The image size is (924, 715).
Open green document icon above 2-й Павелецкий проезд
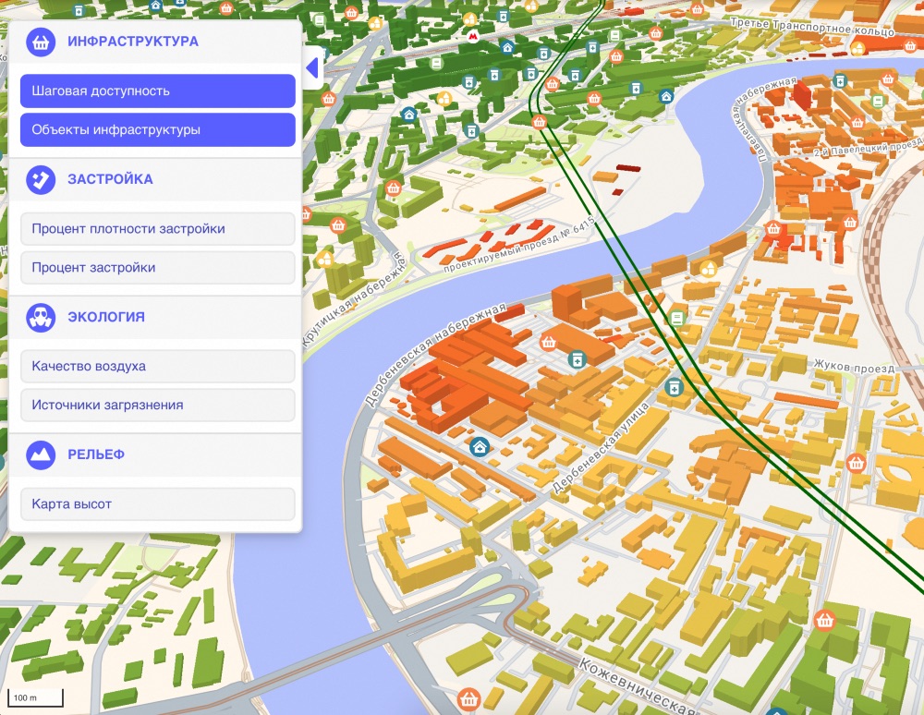click(x=878, y=102)
